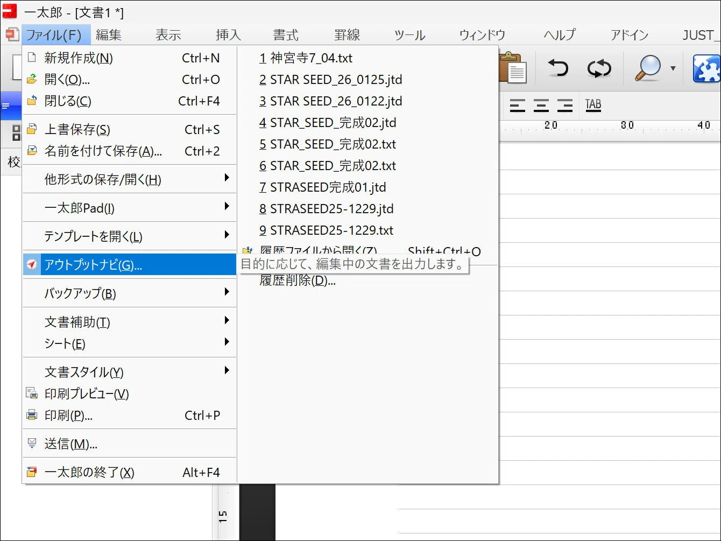Screen dimensions: 721x541
Task: Click the horizontal ruler at mark 30
Action: point(627,125)
